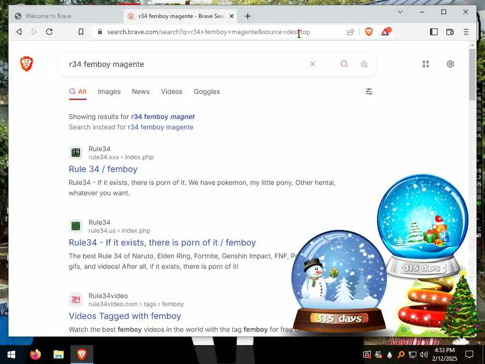Open the Goggles tab

tap(207, 91)
